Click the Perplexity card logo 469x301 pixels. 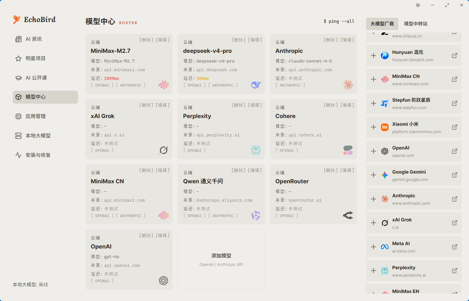pyautogui.click(x=256, y=150)
